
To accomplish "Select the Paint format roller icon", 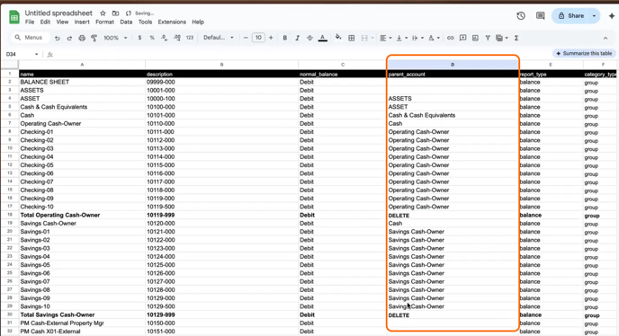I will (94, 38).
